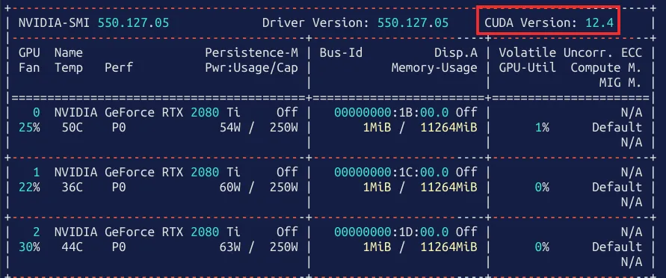This screenshot has width=666, height=278.
Task: Click the Memory-Usage column header
Action: pyautogui.click(x=434, y=68)
